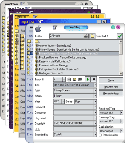The height and width of the screenshot is (143, 125).
Task: Browse for folder using the C:\Music field button
Action: point(86,36)
